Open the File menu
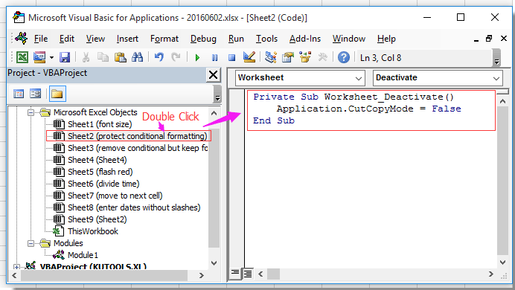This screenshot has width=515, height=290. pos(41,39)
